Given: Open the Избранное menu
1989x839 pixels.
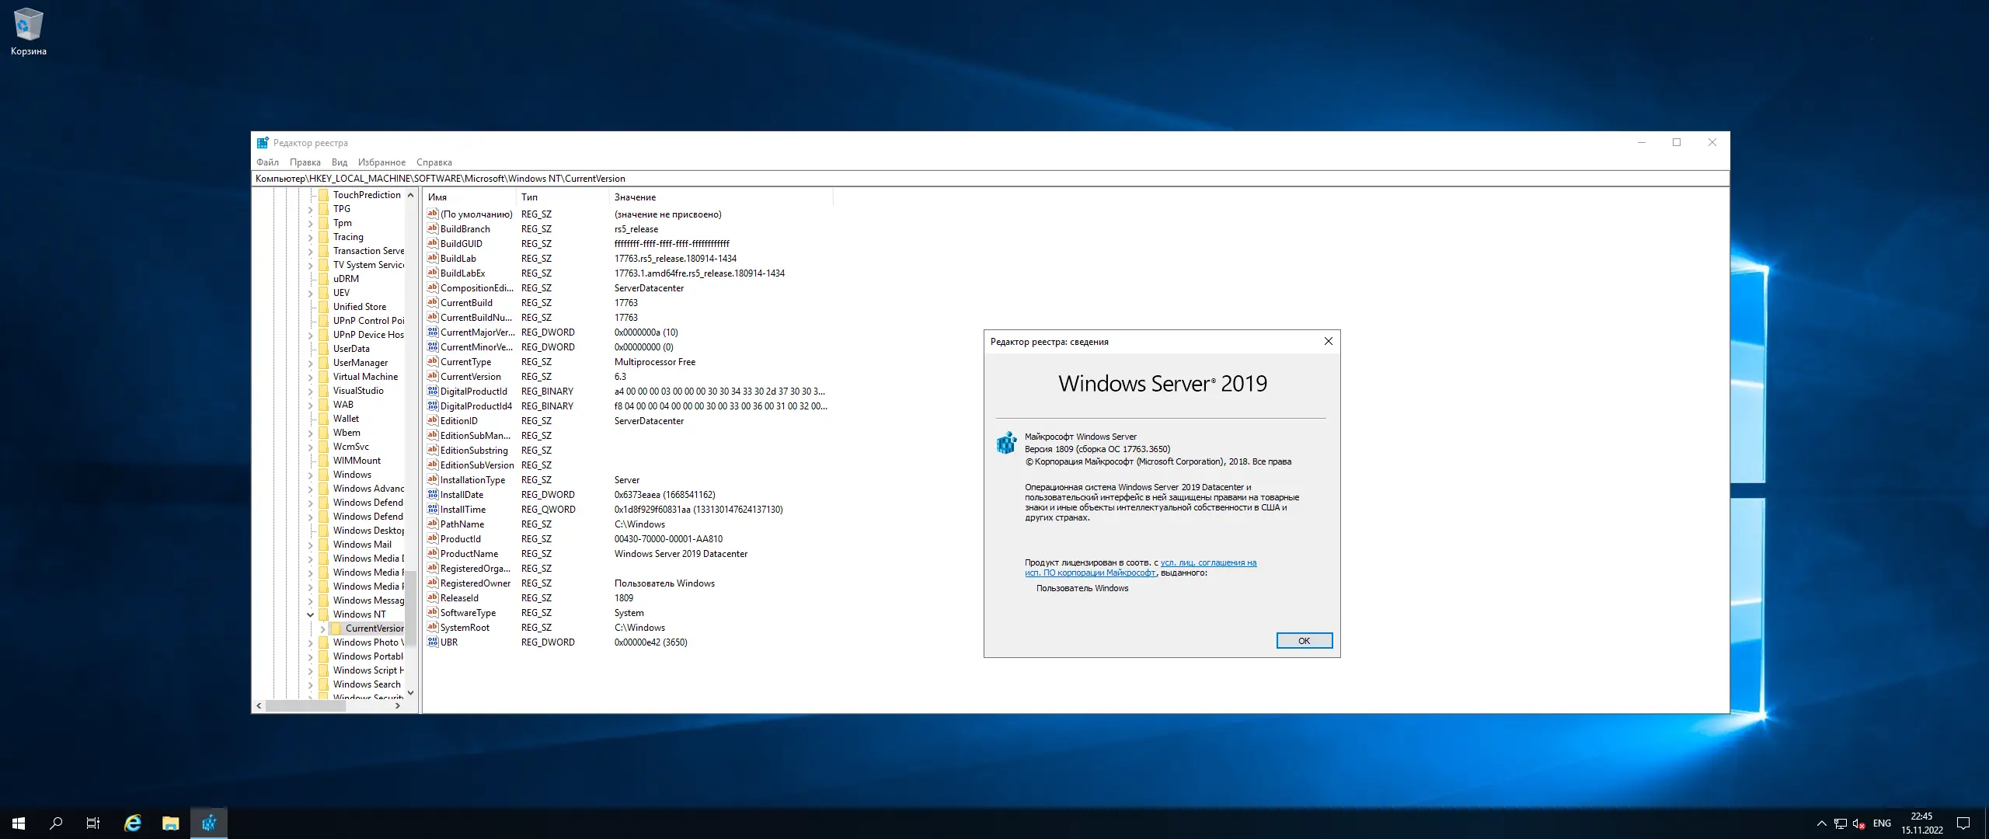Looking at the screenshot, I should tap(381, 162).
